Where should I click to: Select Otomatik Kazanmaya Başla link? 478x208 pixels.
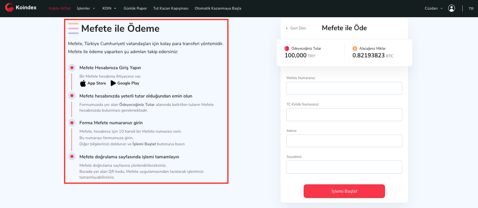(218, 8)
